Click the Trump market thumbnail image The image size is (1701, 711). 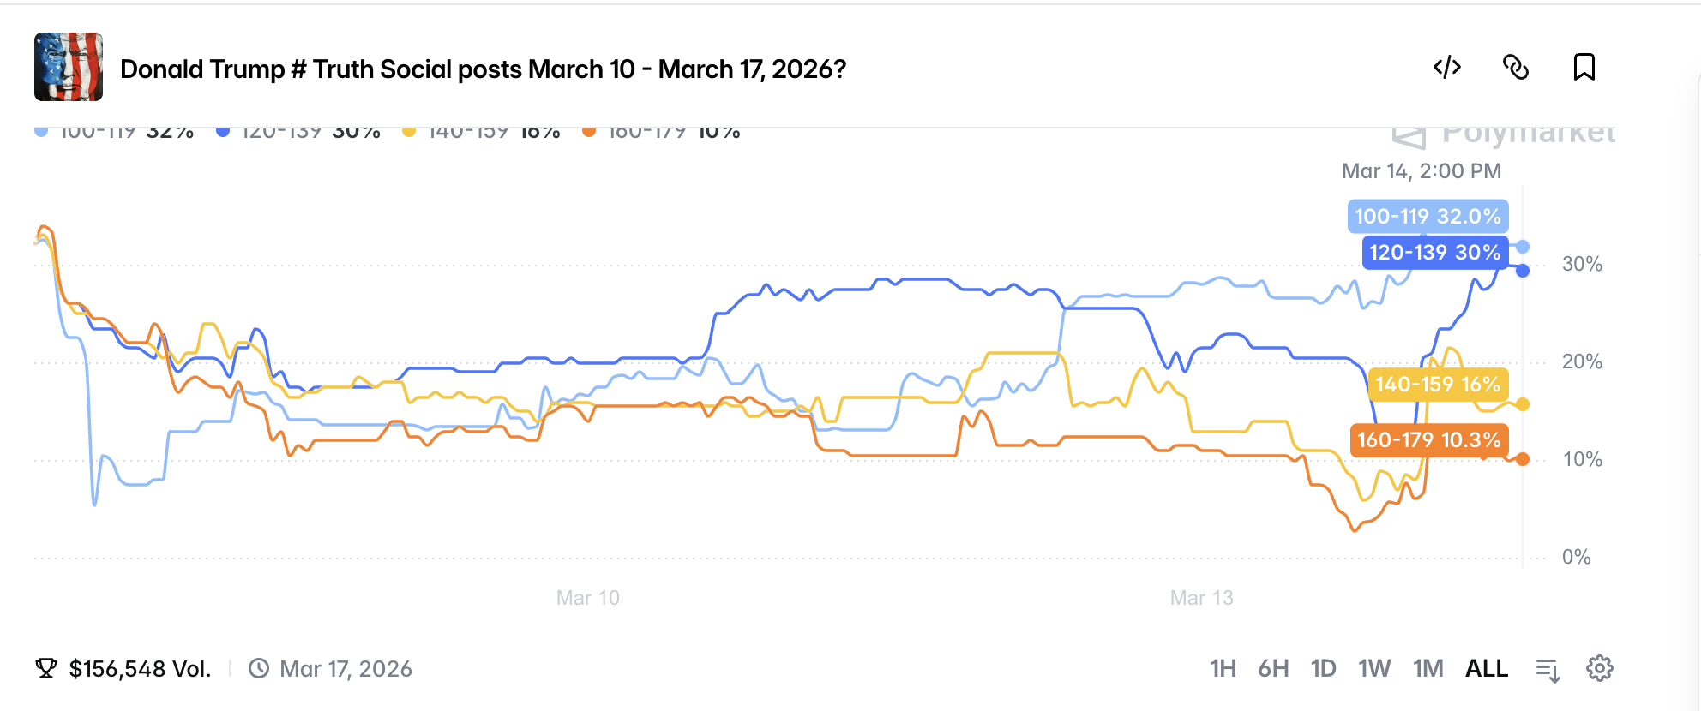(x=69, y=67)
